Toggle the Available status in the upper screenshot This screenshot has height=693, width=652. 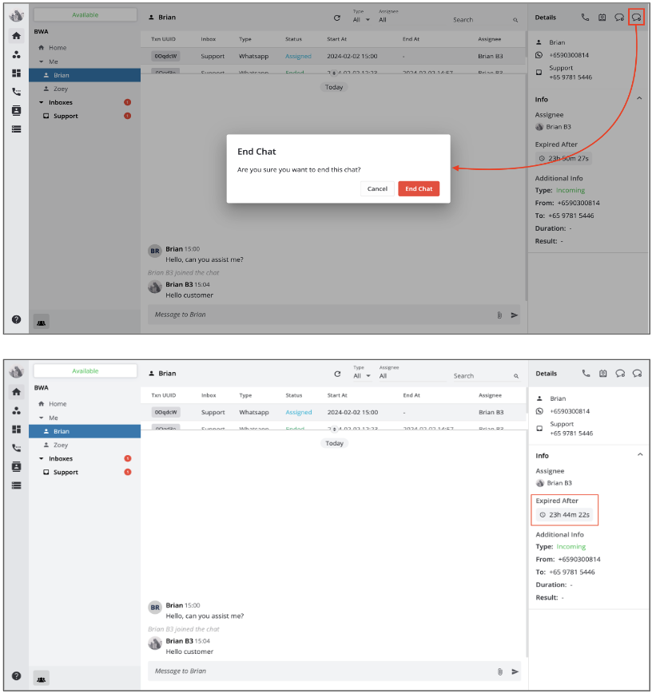pos(85,14)
